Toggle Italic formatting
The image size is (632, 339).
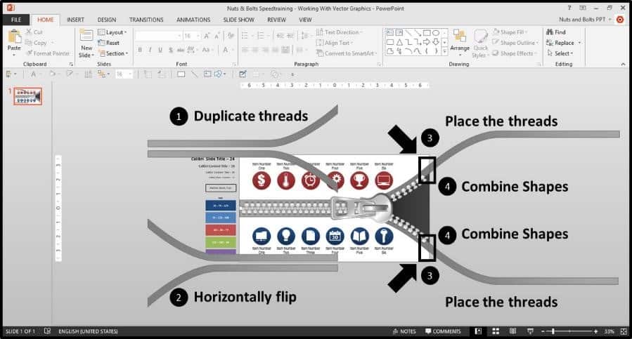[150, 50]
